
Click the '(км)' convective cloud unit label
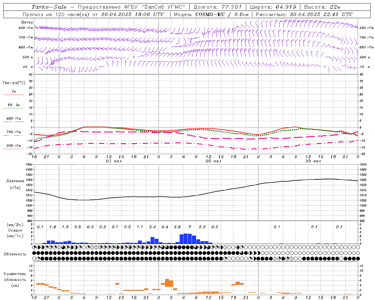point(15,285)
